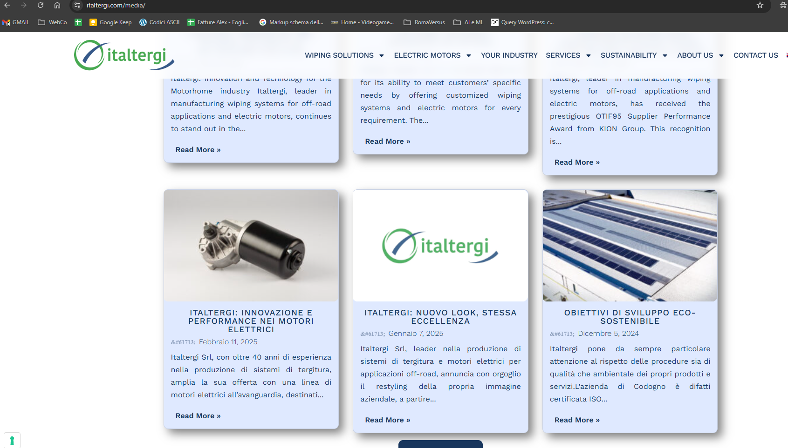Viewport: 788px width, 448px height.
Task: Open the Query WordPress bookmark
Action: (522, 22)
